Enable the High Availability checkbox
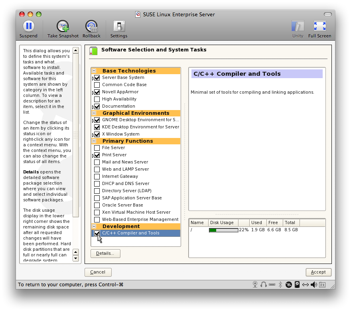 97,99
